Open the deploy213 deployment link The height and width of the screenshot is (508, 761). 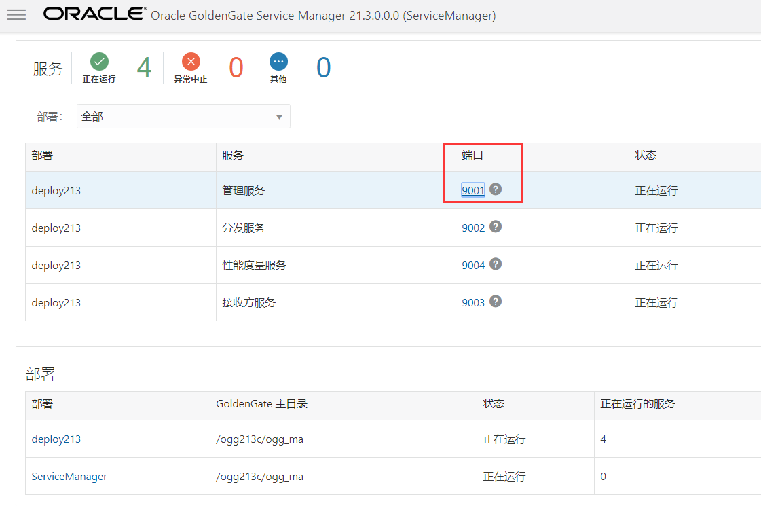point(56,439)
